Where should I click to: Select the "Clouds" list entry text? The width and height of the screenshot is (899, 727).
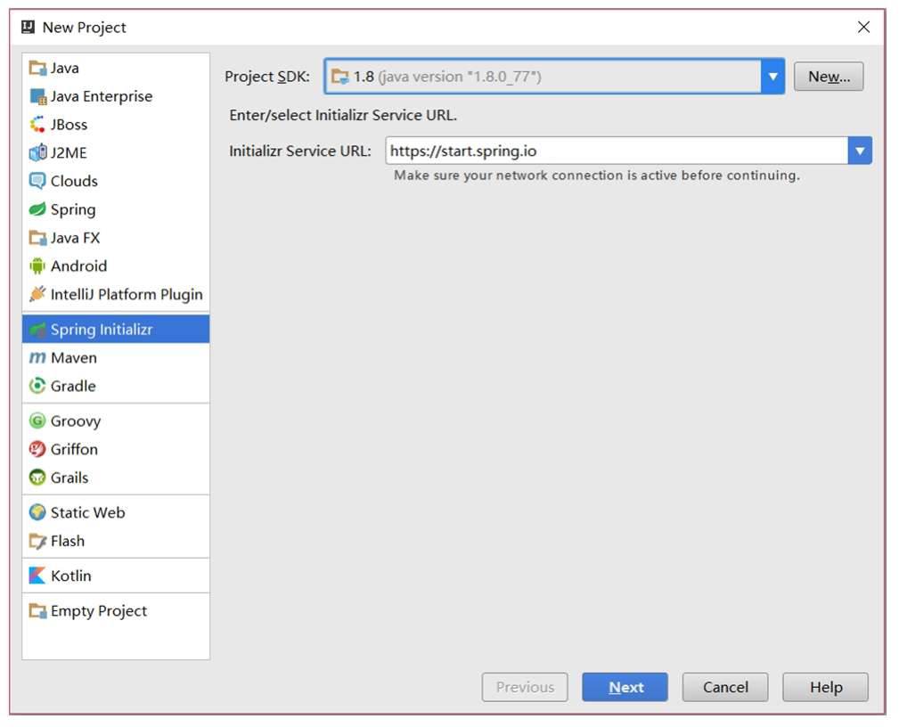[x=74, y=181]
